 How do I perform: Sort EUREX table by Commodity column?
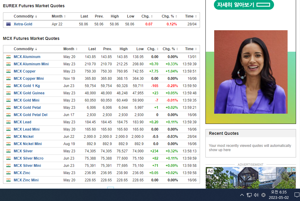(x=25, y=16)
